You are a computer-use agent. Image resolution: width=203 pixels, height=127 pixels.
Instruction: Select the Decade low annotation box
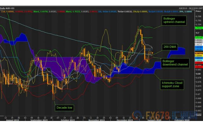click(64, 99)
